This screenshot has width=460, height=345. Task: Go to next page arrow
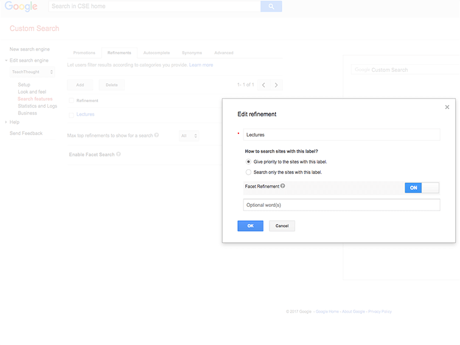click(x=276, y=85)
